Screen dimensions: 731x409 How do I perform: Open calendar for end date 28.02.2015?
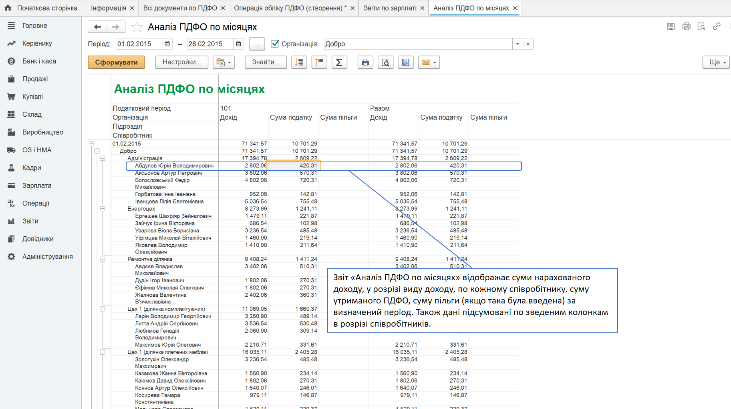(239, 44)
